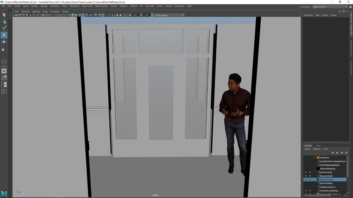
Task: Open the panel Lighting menu
Action: [36, 12]
